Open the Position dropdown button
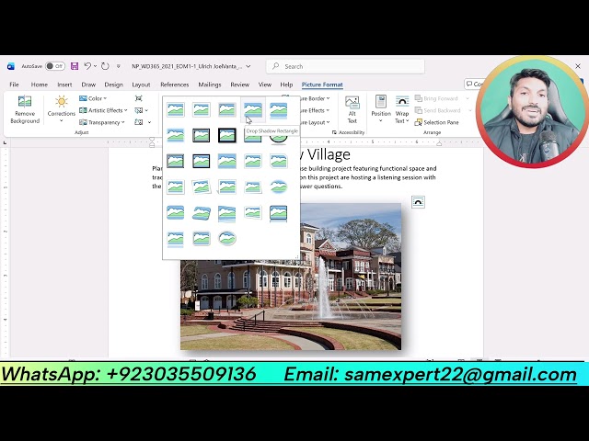The height and width of the screenshot is (441, 589). point(381,109)
